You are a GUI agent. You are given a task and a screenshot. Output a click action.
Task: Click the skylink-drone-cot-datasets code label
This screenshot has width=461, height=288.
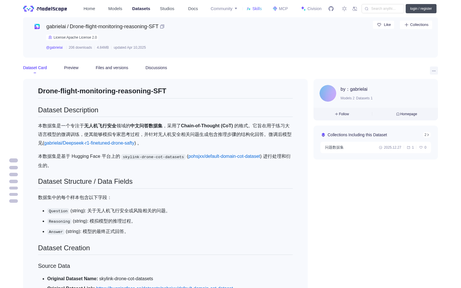tap(153, 157)
